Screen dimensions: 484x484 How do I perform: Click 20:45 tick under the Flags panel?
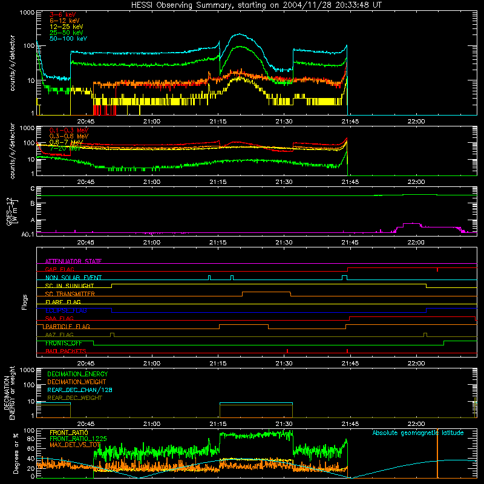coord(86,364)
